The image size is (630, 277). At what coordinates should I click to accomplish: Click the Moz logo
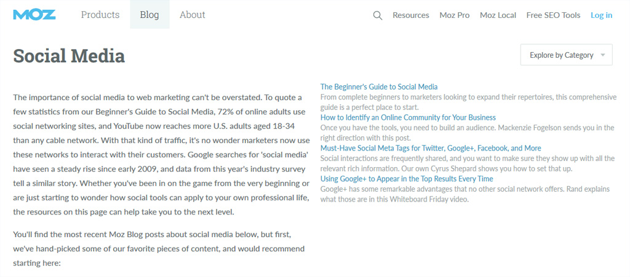pyautogui.click(x=34, y=15)
